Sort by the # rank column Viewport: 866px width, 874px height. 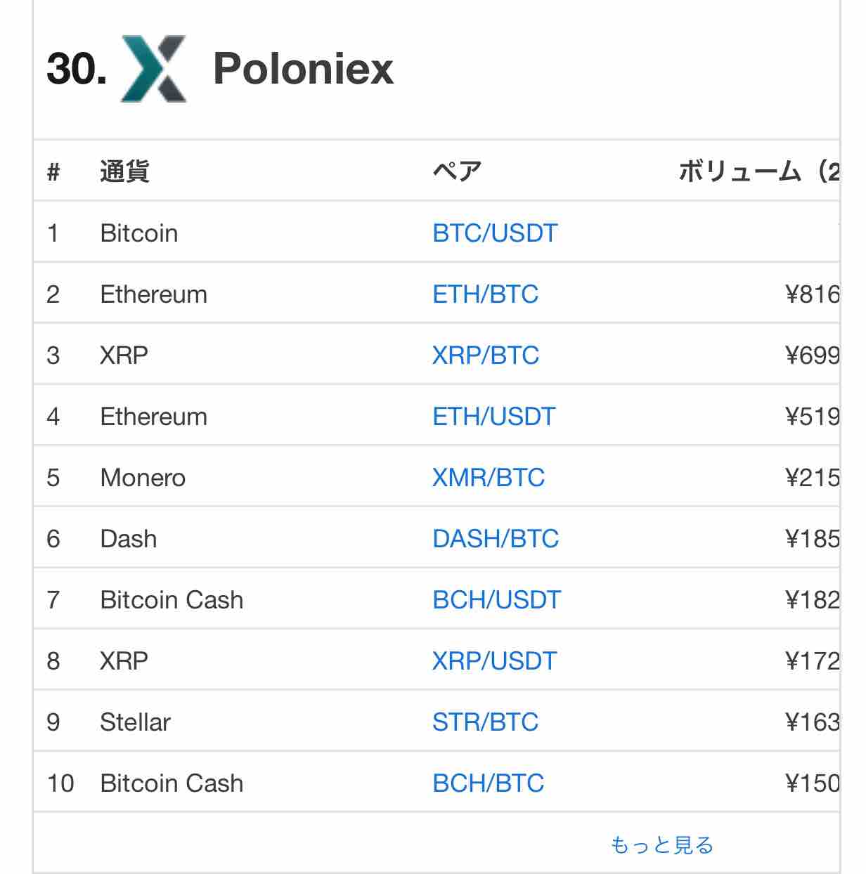53,171
